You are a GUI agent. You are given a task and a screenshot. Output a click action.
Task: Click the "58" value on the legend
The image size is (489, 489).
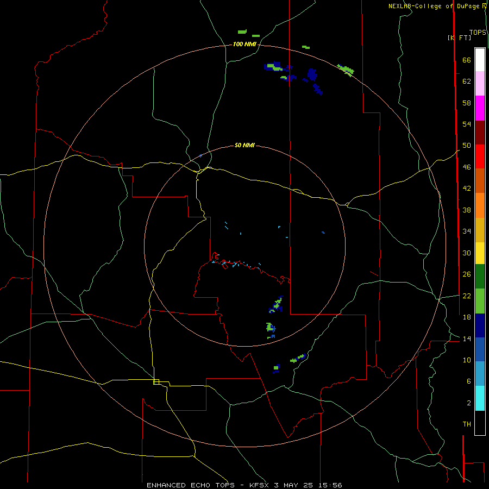(467, 103)
